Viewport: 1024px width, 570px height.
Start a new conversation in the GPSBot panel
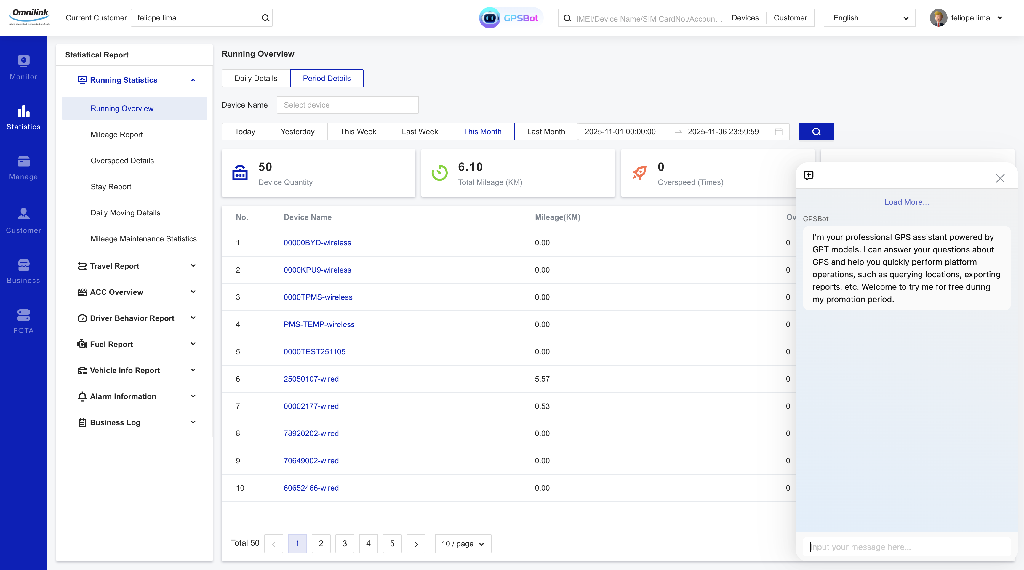[809, 175]
